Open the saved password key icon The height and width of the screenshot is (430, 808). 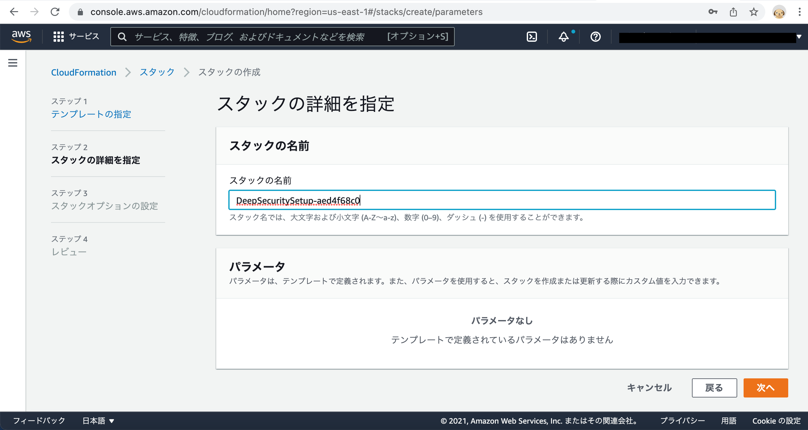pyautogui.click(x=713, y=12)
